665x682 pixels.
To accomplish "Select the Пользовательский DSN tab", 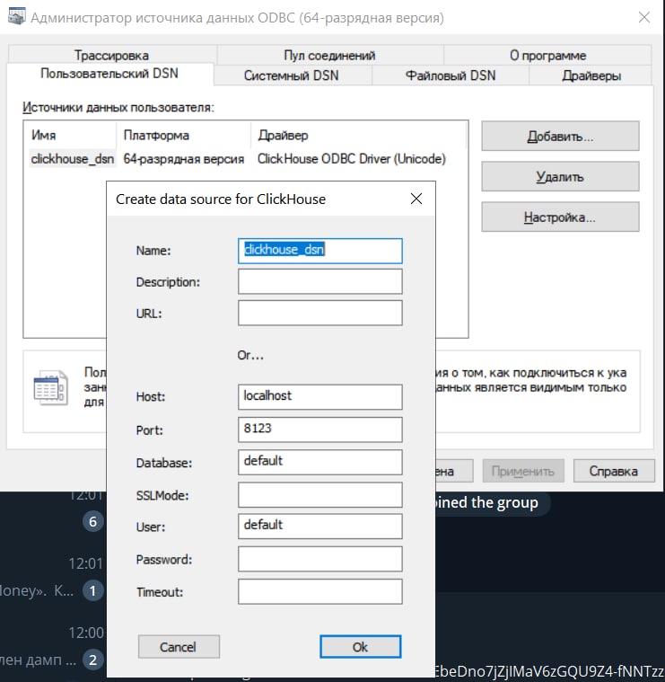I will (x=109, y=73).
